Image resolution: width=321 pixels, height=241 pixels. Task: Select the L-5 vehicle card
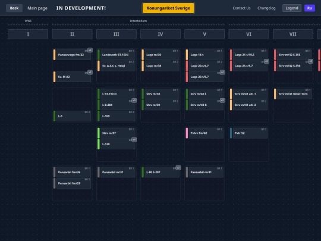coord(73,116)
